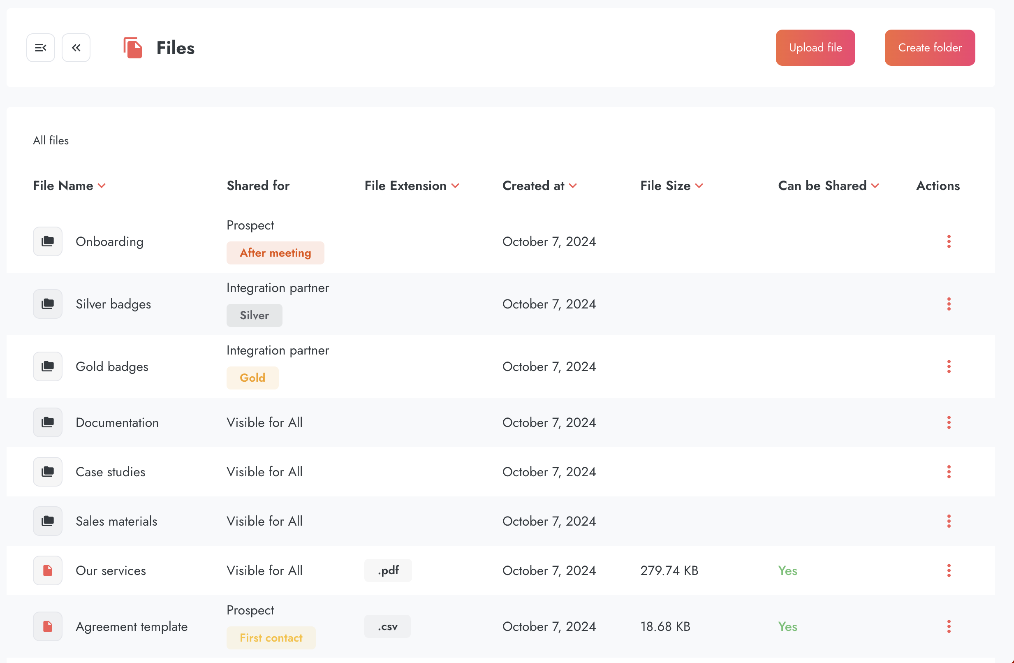Click the Our services file icon
The height and width of the screenshot is (663, 1014).
click(48, 570)
